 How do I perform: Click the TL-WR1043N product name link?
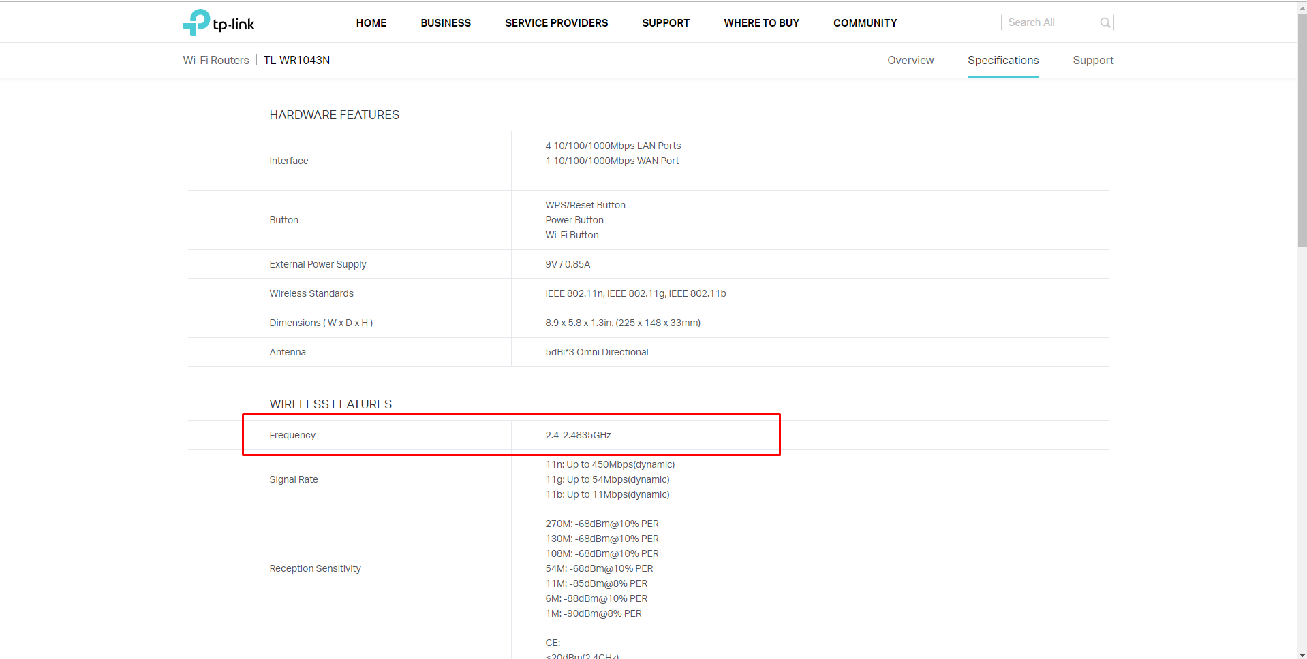[296, 61]
